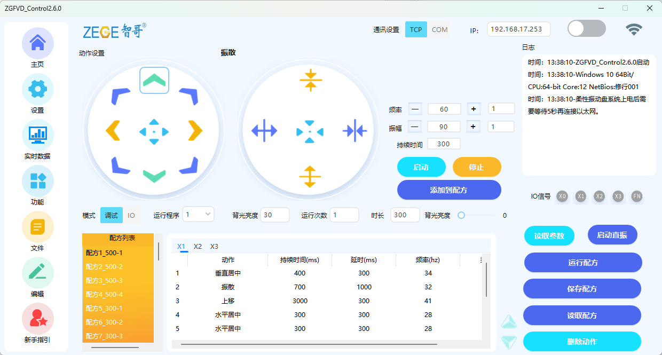Toggle the FN IO signal indicator
The height and width of the screenshot is (355, 662).
637,196
